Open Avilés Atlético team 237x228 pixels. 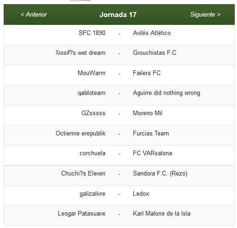click(x=152, y=33)
